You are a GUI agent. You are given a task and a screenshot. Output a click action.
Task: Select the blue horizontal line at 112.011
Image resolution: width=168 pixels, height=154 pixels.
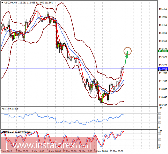click(x=63, y=69)
